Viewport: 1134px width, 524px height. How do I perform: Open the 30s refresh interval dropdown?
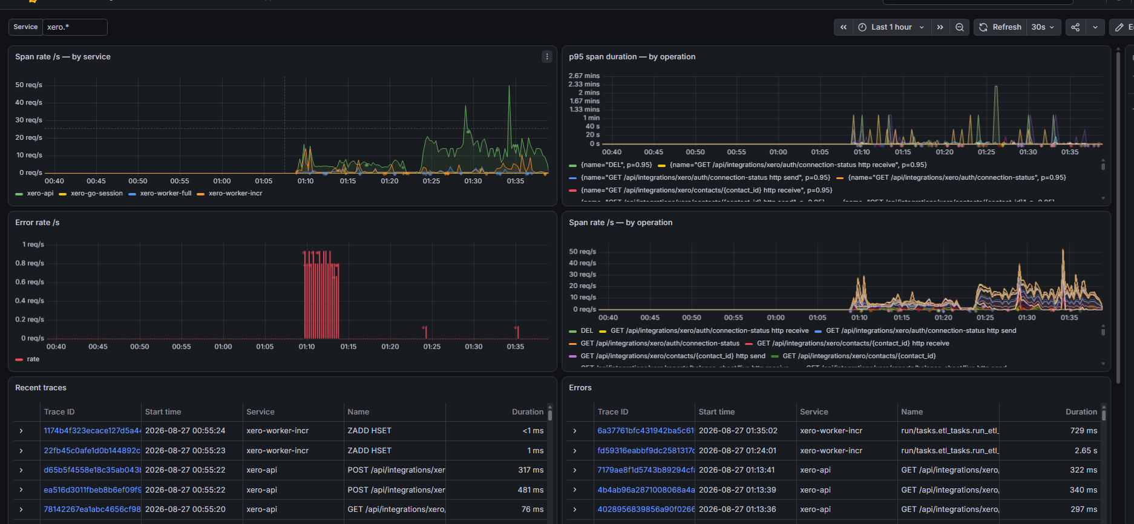(1043, 27)
